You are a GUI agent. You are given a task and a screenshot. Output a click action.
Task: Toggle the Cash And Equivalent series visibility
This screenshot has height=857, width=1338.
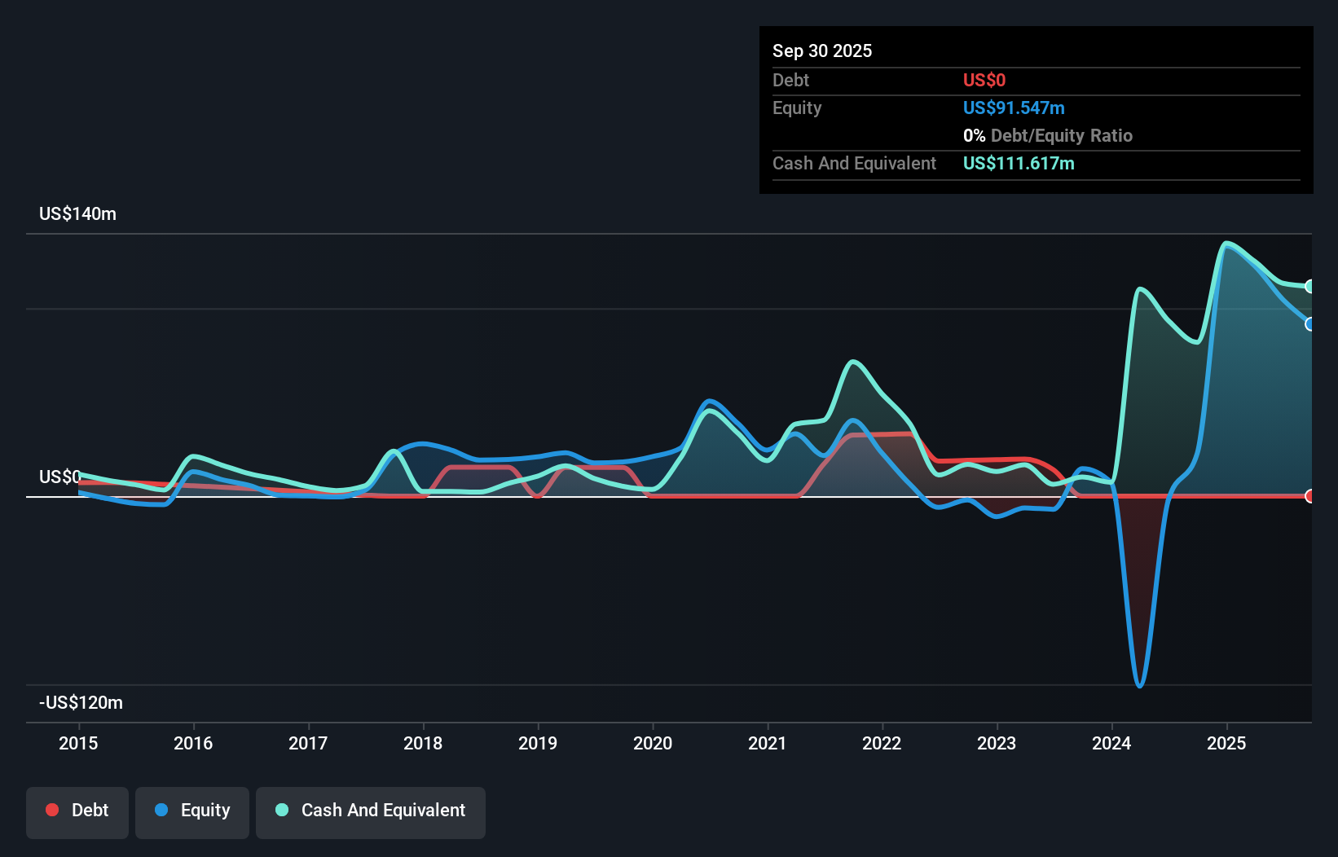(371, 811)
